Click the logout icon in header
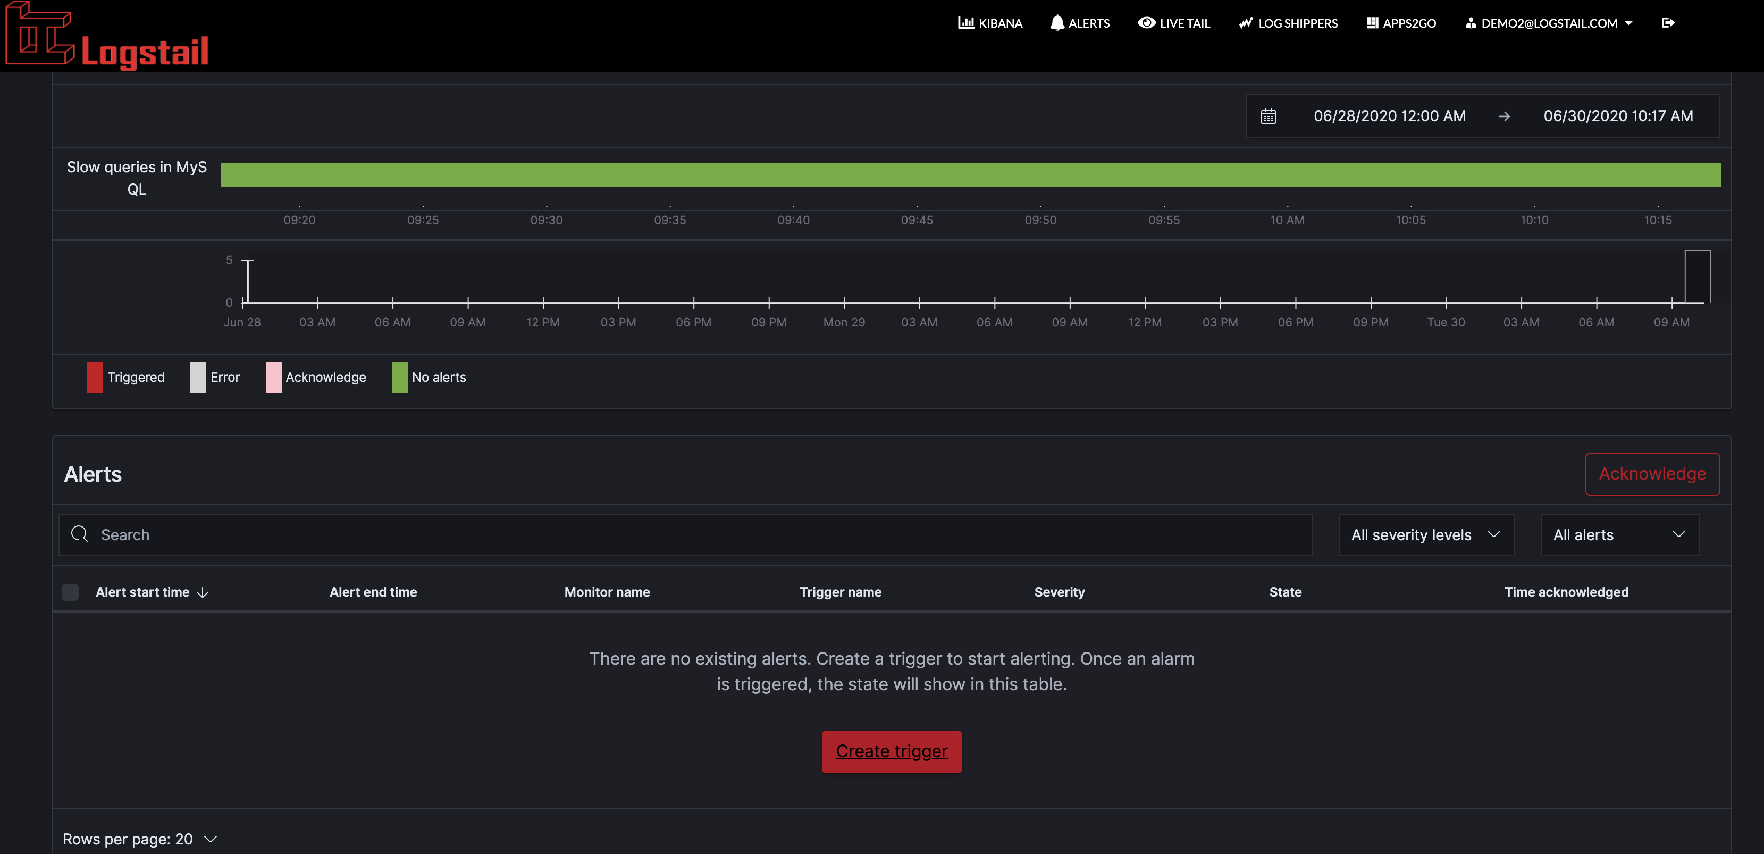This screenshot has width=1764, height=854. coord(1668,23)
